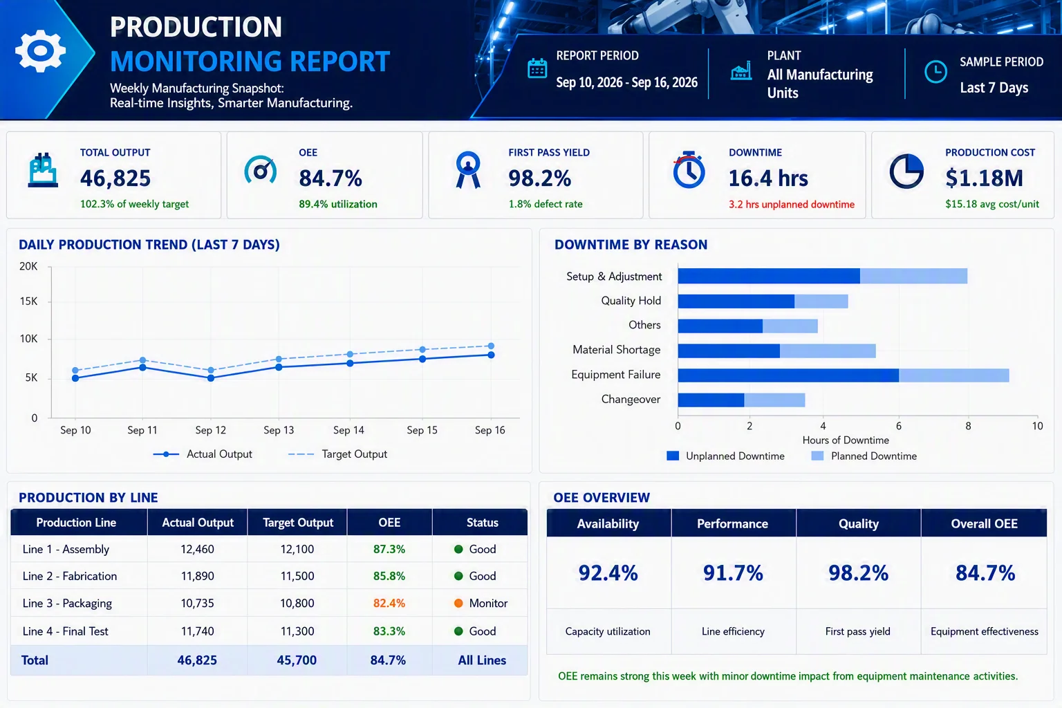Click the '89.4% utilization' text

[x=338, y=204]
